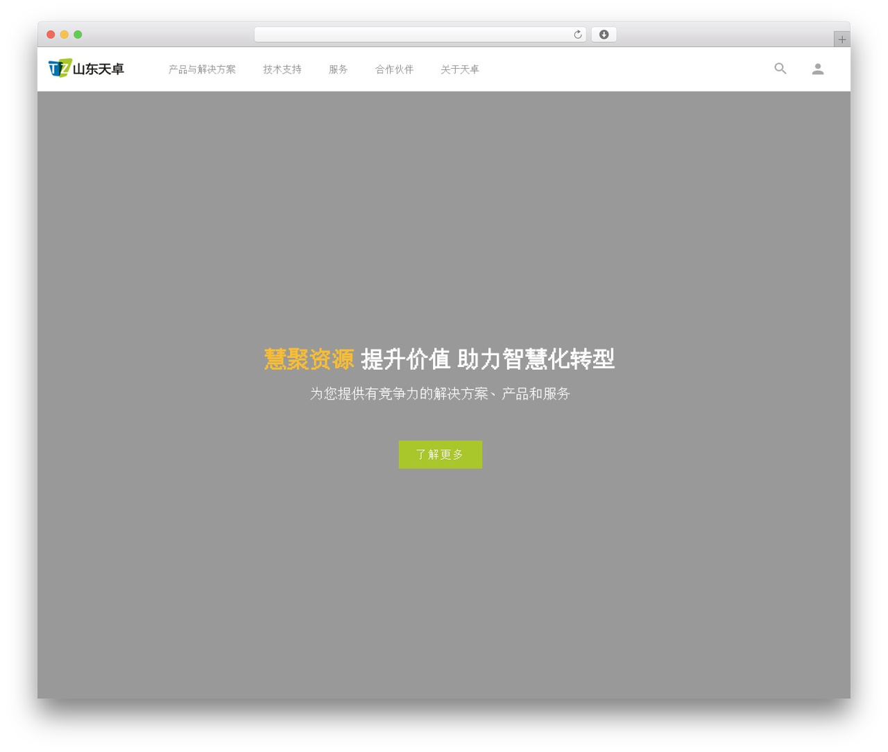Maximize window with green button
The image size is (888, 752).
(x=78, y=35)
